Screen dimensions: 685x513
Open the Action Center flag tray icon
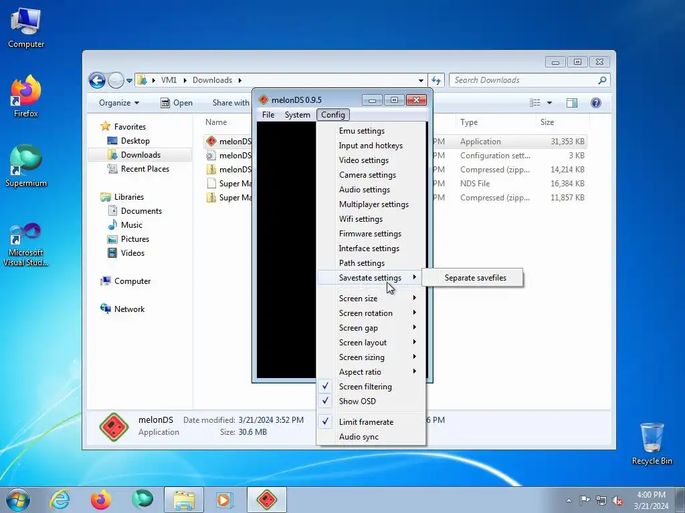585,500
